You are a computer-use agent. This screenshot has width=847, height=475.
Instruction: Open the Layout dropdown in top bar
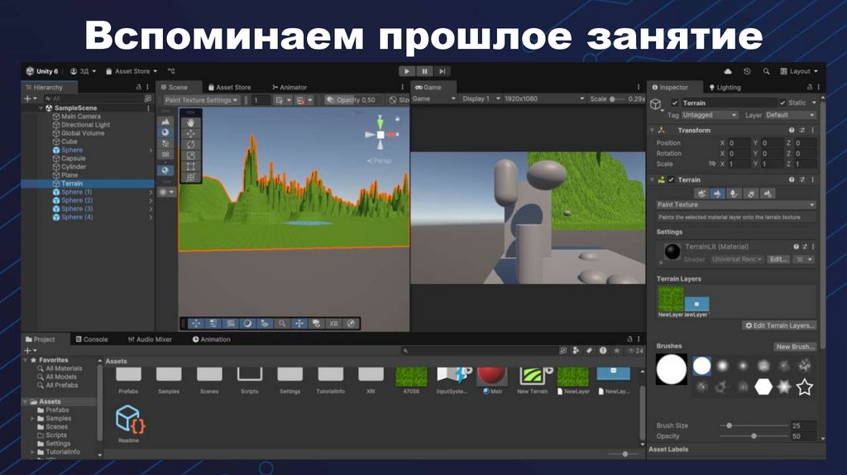[800, 71]
